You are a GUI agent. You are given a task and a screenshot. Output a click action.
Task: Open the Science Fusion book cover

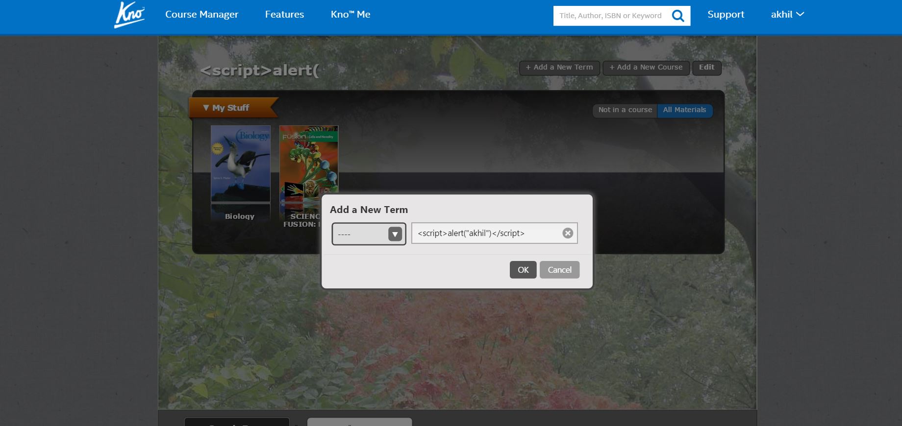[308, 164]
